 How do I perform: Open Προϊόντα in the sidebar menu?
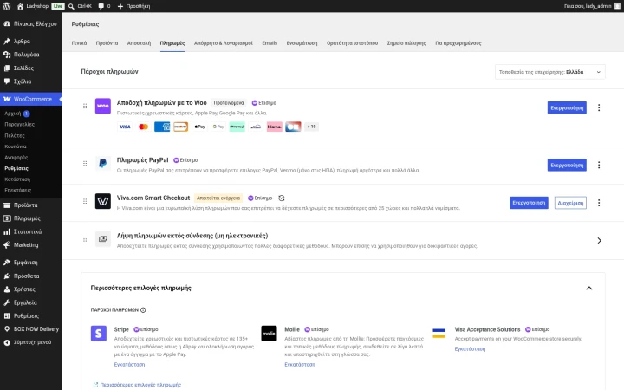point(25,205)
